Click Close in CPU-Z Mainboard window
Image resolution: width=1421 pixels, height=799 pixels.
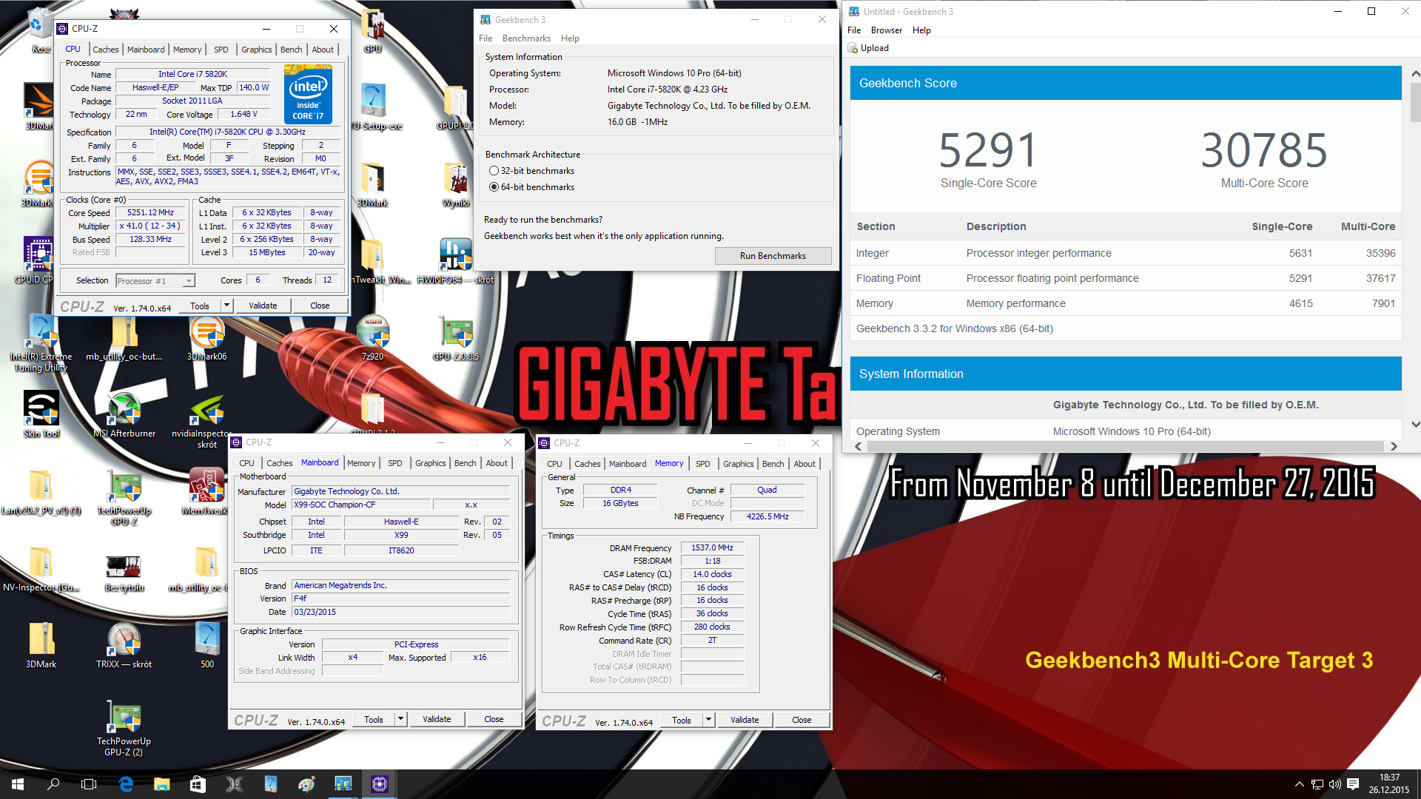click(x=494, y=719)
